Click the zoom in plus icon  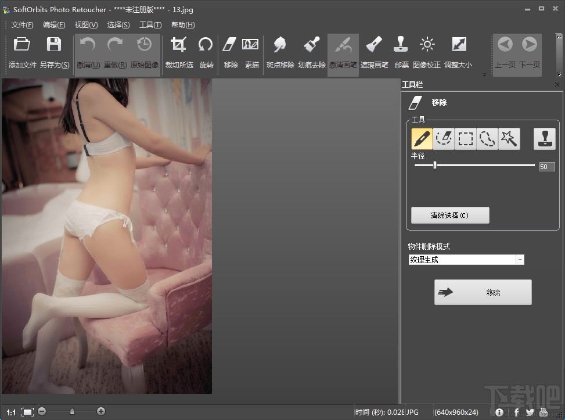pos(101,411)
